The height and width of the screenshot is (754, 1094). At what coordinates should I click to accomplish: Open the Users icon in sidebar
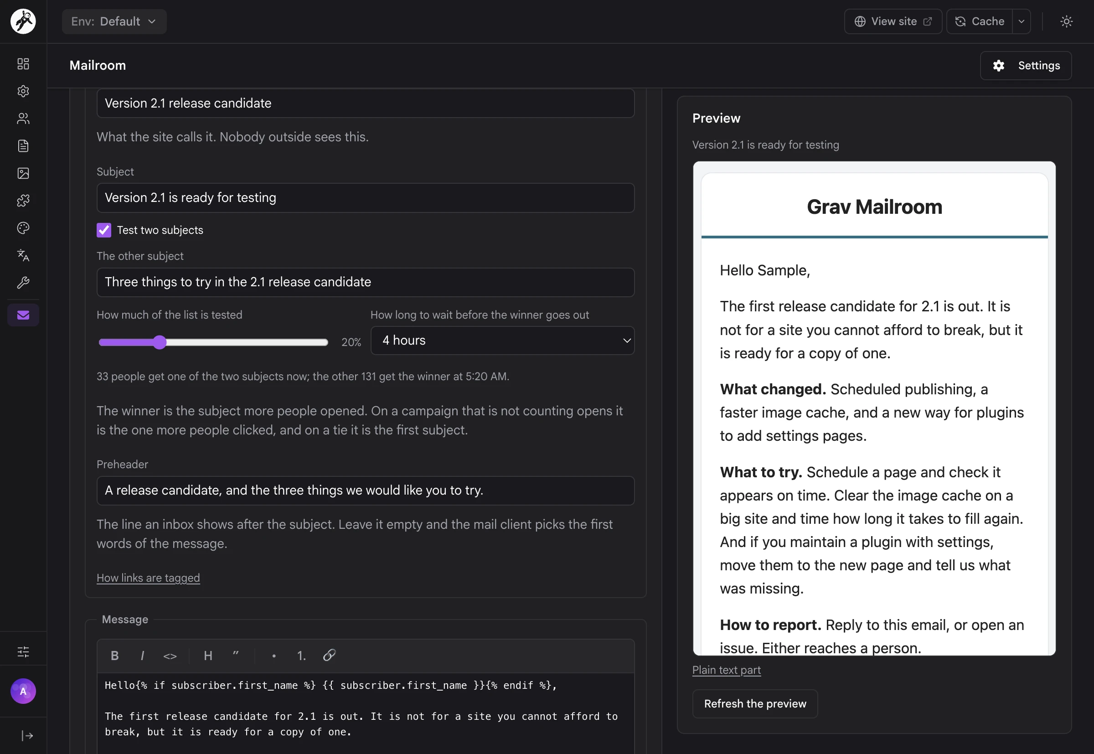tap(23, 119)
